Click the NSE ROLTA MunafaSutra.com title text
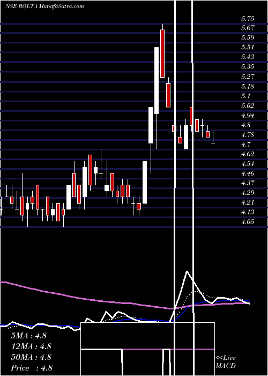 44,6
